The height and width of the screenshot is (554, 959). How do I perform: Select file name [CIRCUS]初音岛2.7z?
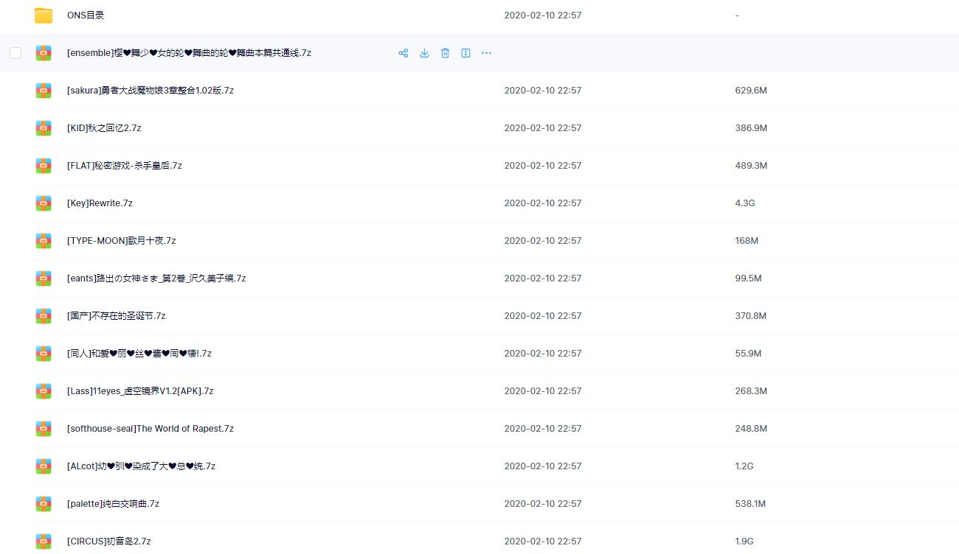click(x=109, y=541)
